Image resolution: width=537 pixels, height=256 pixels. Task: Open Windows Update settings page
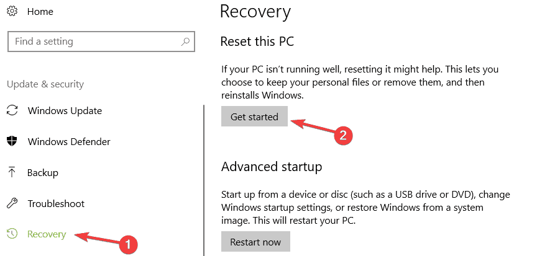65,111
